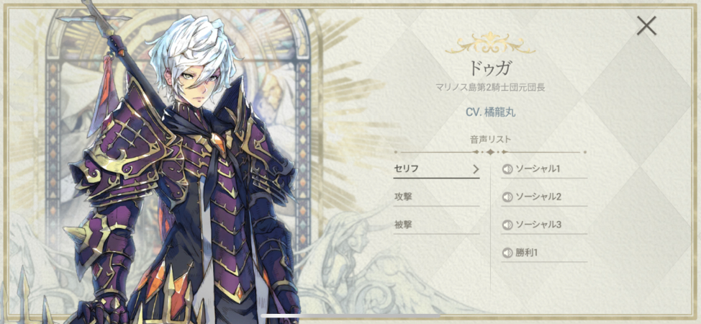Screen dimensions: 701x324
Task: Click the ドゥガ character name
Action: 490,68
